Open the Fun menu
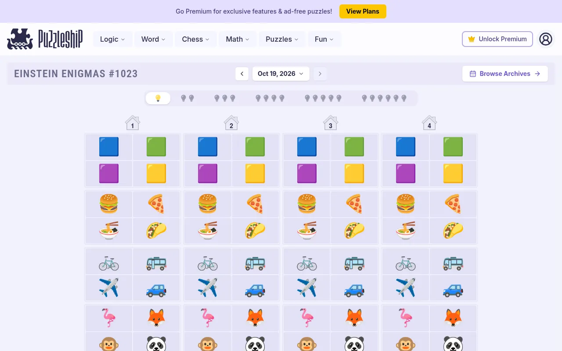 (324, 39)
